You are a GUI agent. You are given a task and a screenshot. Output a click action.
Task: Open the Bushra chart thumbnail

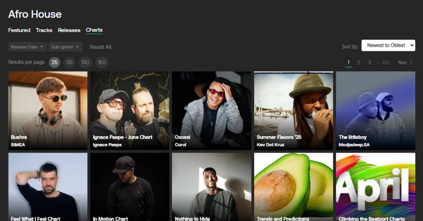(x=48, y=110)
